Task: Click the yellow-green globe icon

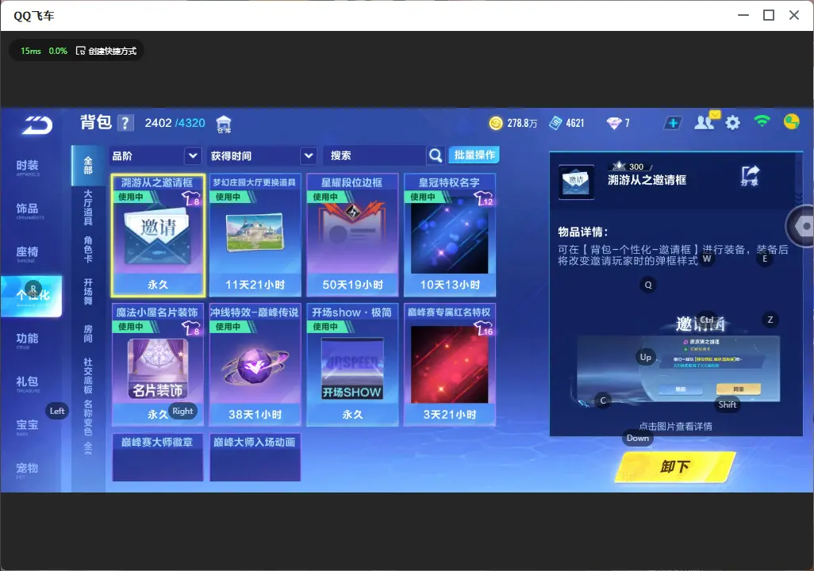Action: (x=791, y=122)
